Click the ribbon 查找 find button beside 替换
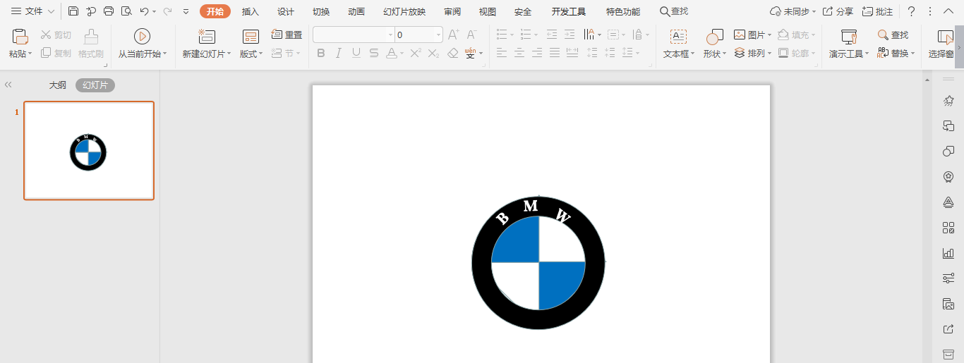 893,35
